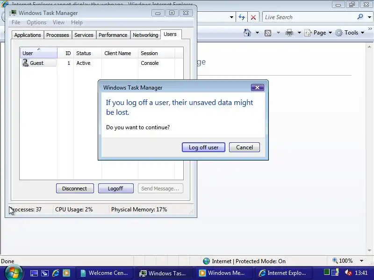The image size is (374, 280).
Task: Close the Task Manager confirmation dialog
Action: pyautogui.click(x=258, y=87)
